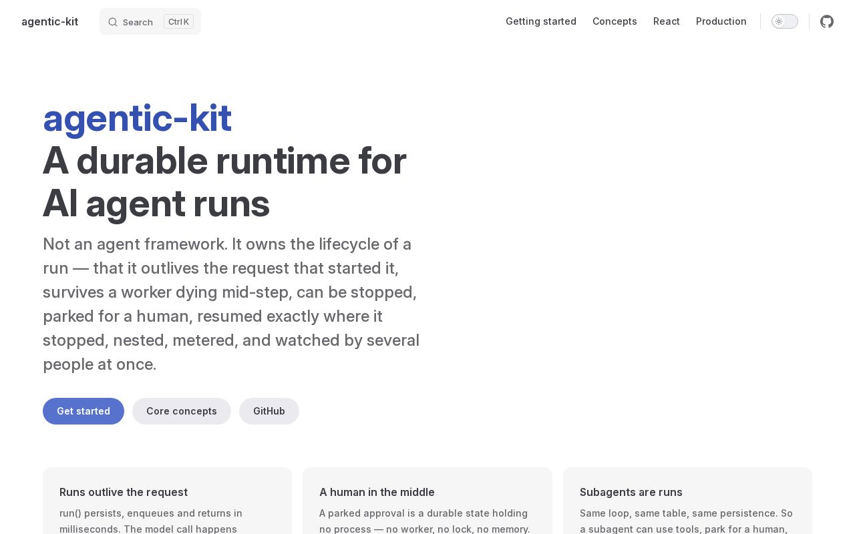Open the Concepts nav item
The width and height of the screenshot is (855, 534).
pyautogui.click(x=615, y=21)
